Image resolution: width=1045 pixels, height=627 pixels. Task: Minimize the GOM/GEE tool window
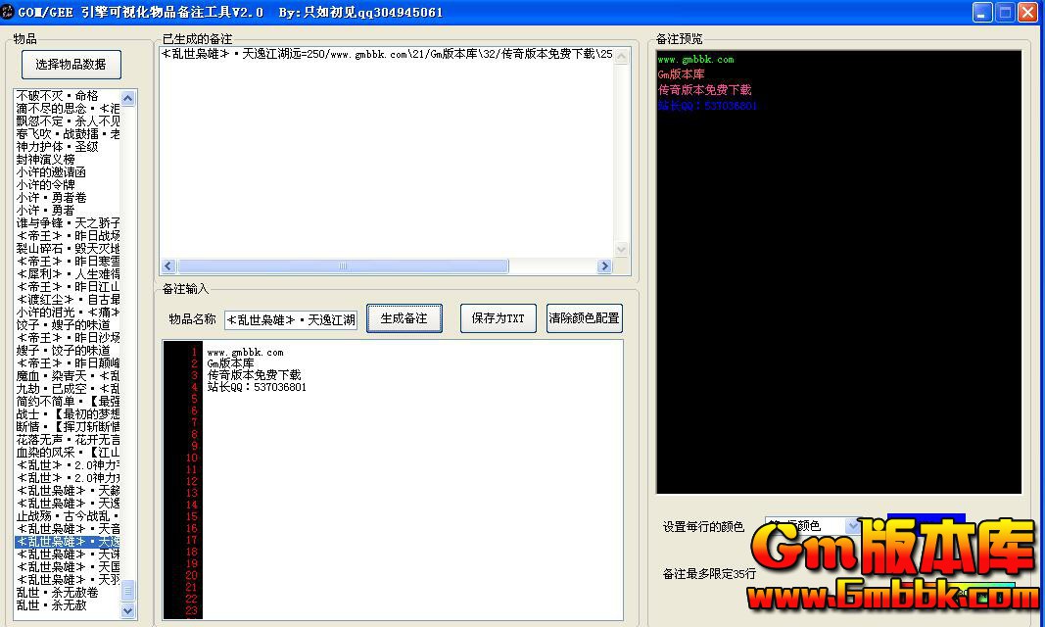pos(982,13)
